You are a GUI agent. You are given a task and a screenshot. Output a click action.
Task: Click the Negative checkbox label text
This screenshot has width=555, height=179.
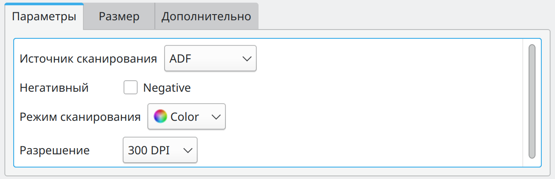(167, 88)
